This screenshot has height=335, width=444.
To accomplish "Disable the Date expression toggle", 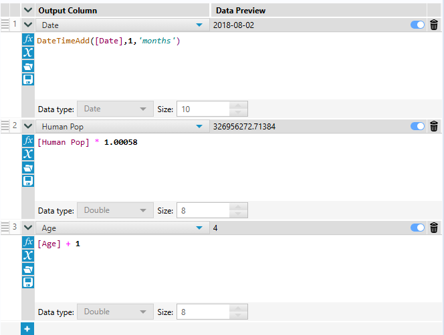I will point(417,25).
